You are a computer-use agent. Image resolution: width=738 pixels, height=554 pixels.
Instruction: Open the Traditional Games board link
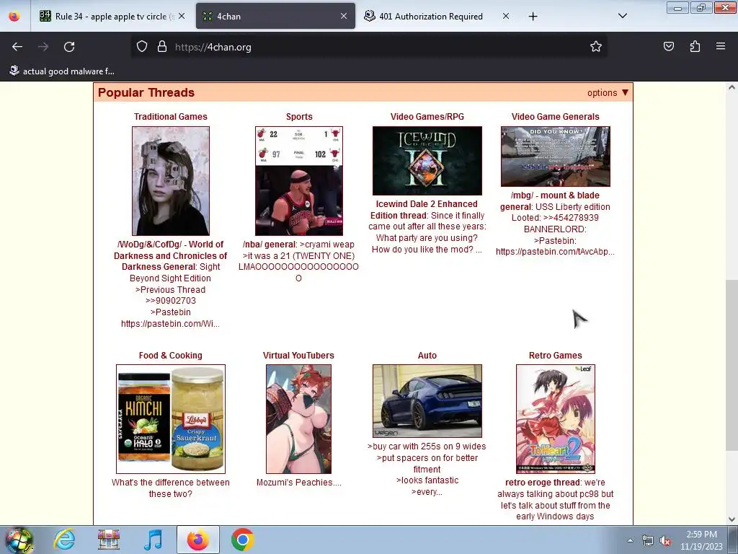tap(170, 117)
